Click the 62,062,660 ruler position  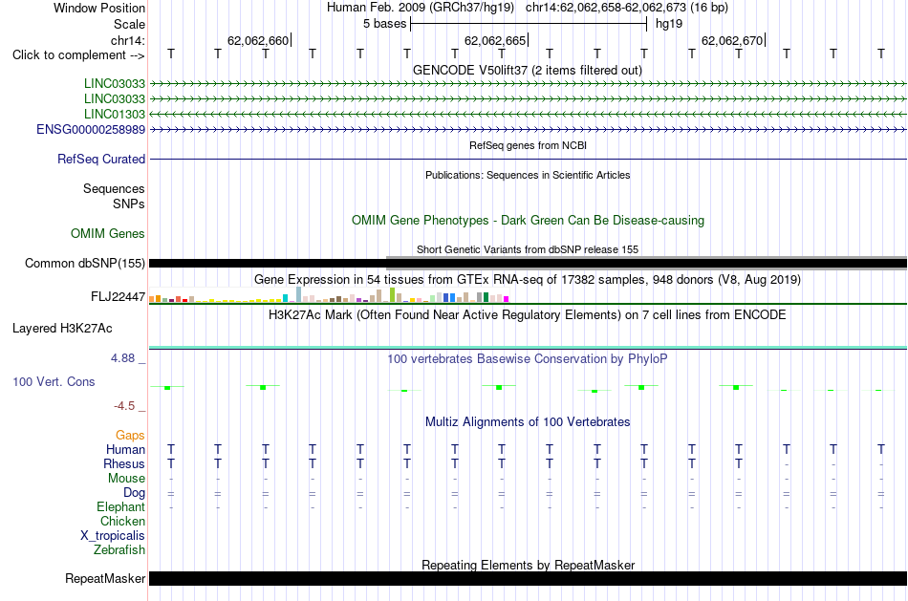(x=258, y=40)
